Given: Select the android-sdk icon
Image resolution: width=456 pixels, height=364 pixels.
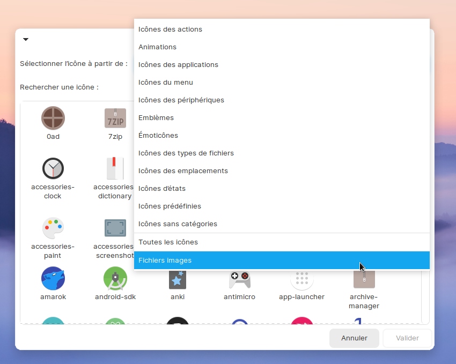Looking at the screenshot, I should 115,279.
